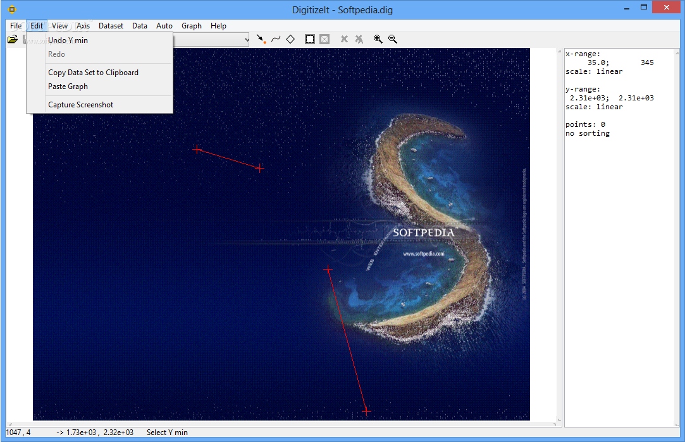Click the leftmost red axis marker cross
Viewport: 685px width, 442px height.
tap(197, 150)
